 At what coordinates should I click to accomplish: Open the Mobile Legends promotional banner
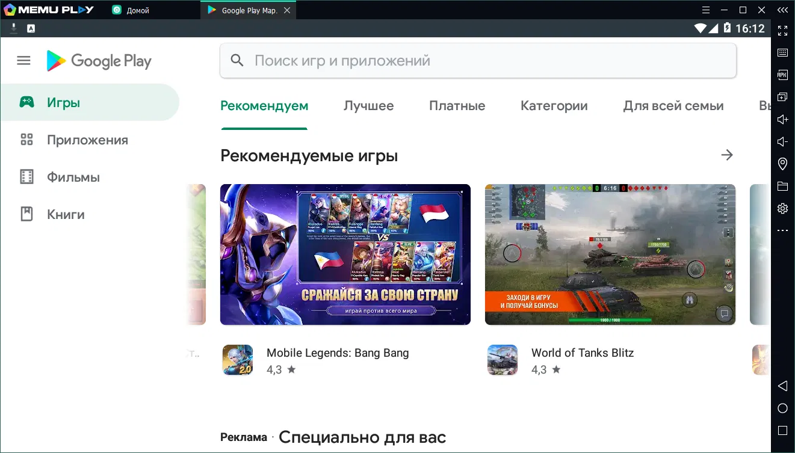pyautogui.click(x=345, y=254)
